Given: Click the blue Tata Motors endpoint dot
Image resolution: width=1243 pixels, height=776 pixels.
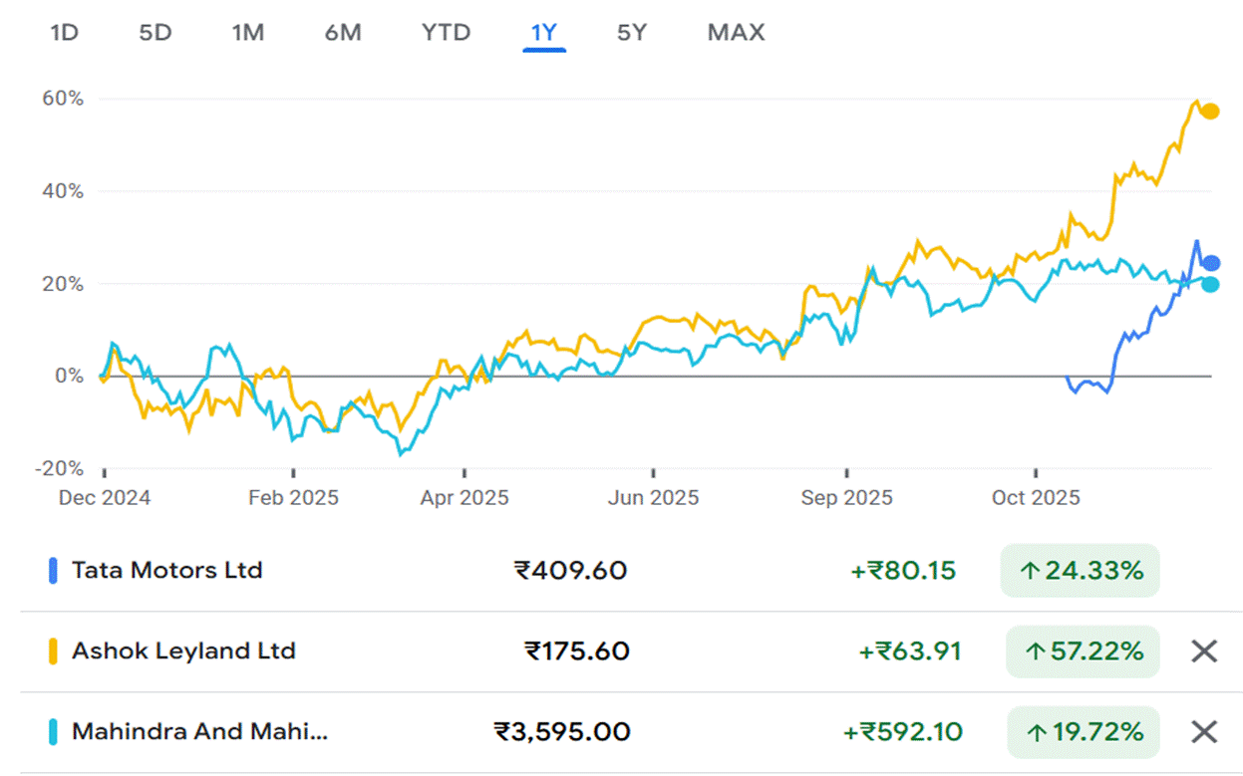Looking at the screenshot, I should click(x=1211, y=264).
